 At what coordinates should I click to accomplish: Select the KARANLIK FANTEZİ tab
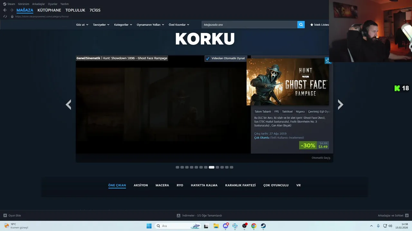240,185
